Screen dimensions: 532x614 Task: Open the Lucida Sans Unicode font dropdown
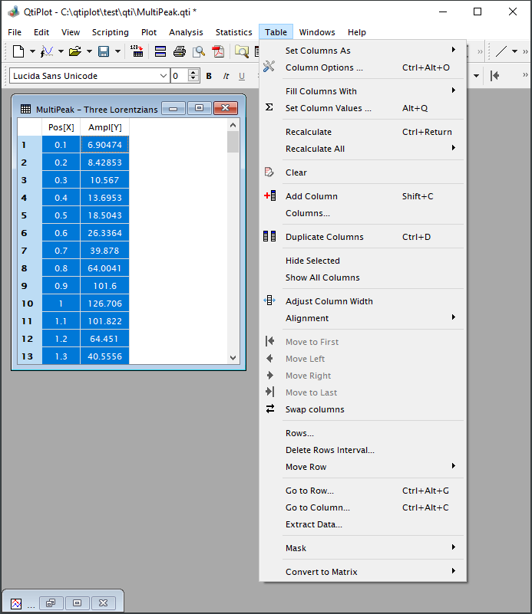[x=164, y=76]
